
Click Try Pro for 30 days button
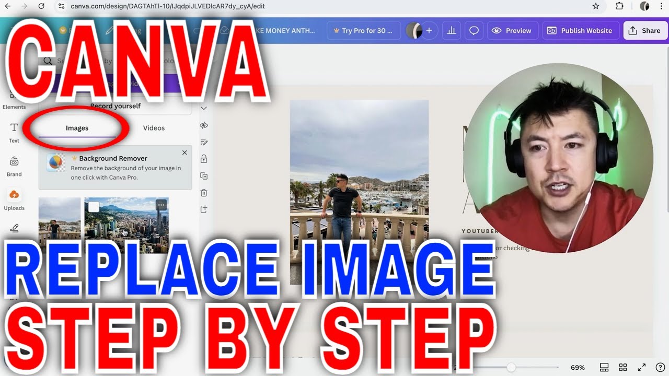[364, 31]
